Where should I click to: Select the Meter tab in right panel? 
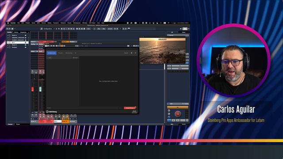coord(184,32)
